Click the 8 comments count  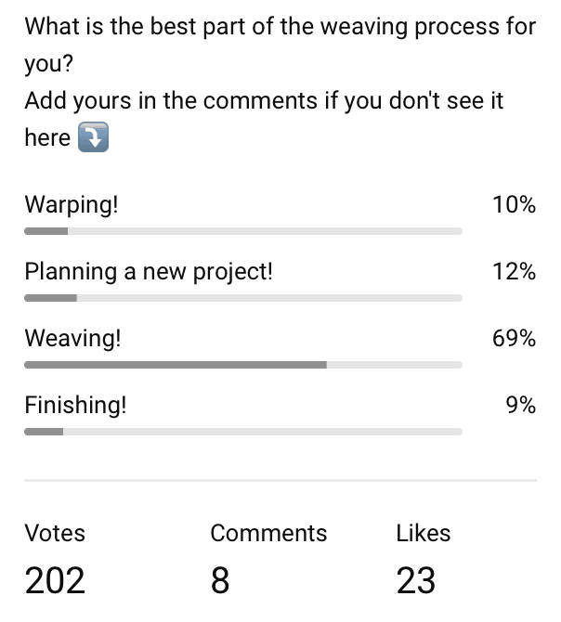click(x=220, y=580)
